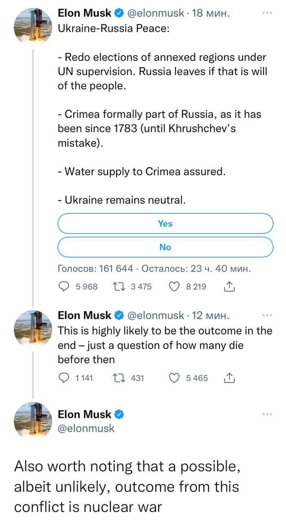
Task: Open the share icon on the second tweet
Action: tap(229, 378)
